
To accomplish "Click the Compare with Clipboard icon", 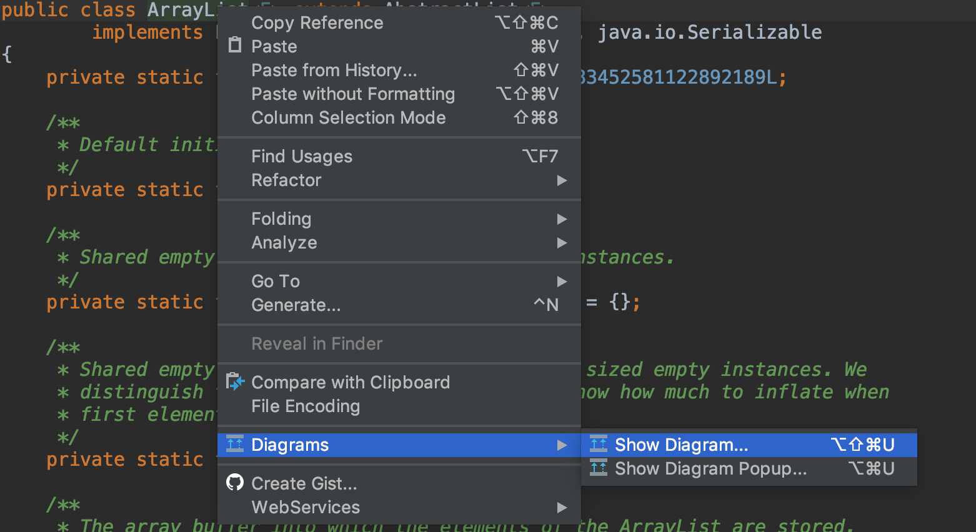I will click(235, 382).
